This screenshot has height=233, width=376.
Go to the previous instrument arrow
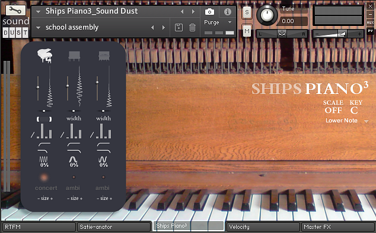point(182,11)
